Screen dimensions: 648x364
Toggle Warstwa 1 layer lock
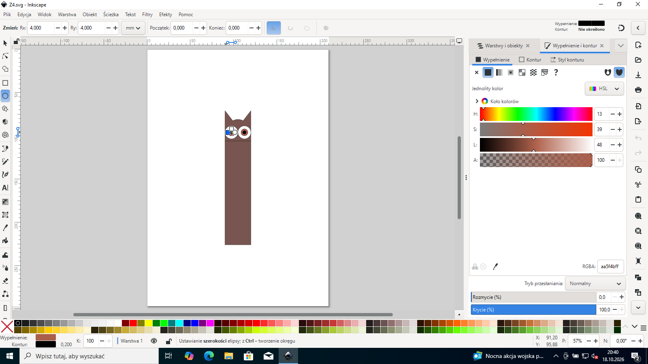169,341
